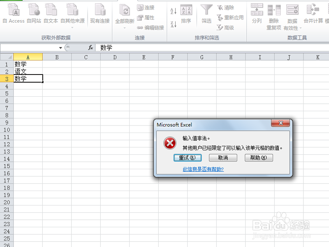Click 重试(R) retry button
329x247 pixels.
coord(188,158)
